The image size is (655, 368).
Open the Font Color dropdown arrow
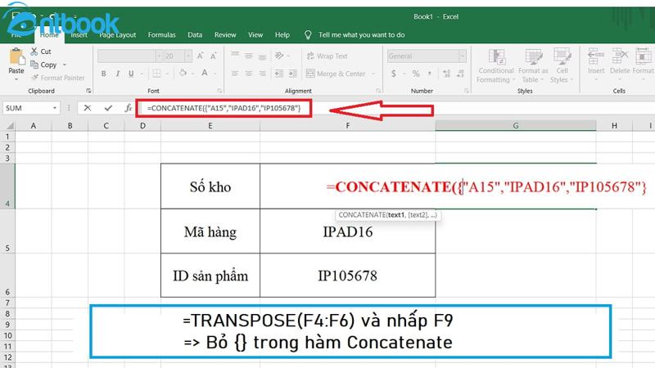click(215, 74)
